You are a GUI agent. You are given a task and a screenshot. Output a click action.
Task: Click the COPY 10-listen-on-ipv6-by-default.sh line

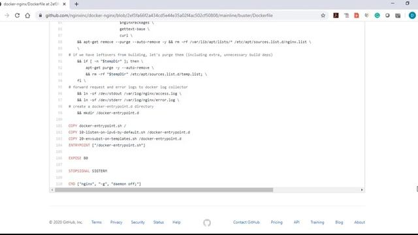click(129, 132)
